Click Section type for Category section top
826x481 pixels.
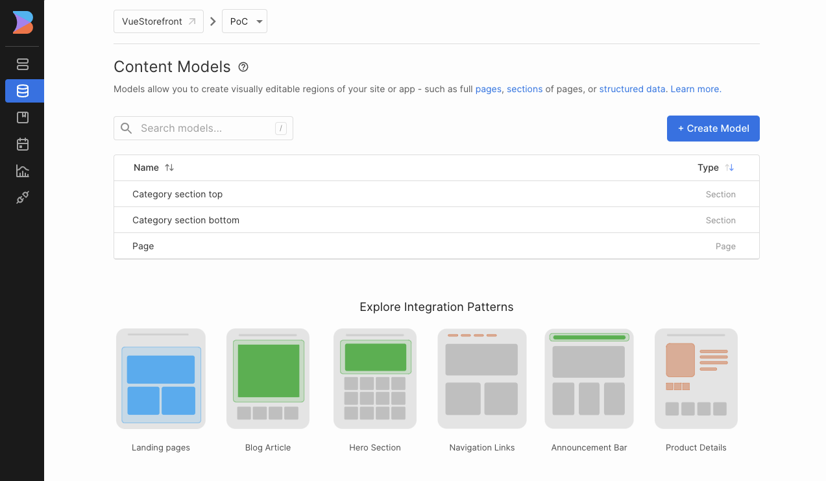(720, 194)
